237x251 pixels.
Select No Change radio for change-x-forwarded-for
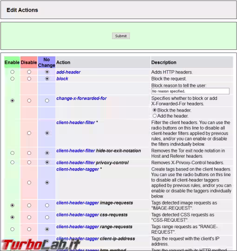(x=47, y=100)
